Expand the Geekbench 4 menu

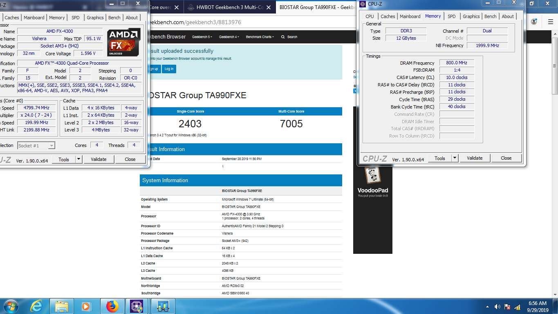click(229, 37)
